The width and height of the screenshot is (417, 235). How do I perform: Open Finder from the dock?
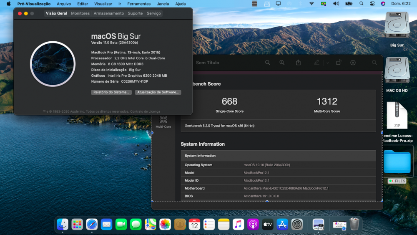[63, 224]
